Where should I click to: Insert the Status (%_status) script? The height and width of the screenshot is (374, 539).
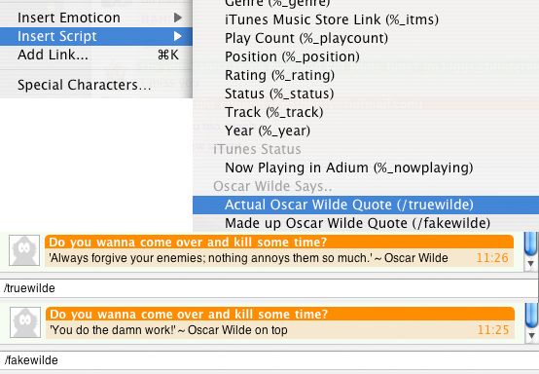(366, 93)
